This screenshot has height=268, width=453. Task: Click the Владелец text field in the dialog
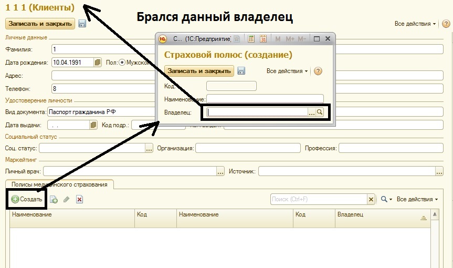(258, 112)
